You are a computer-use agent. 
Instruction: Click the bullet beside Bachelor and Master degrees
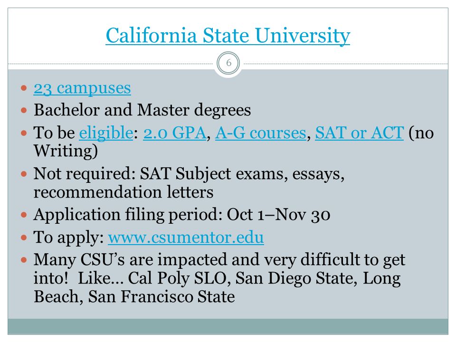(24, 111)
